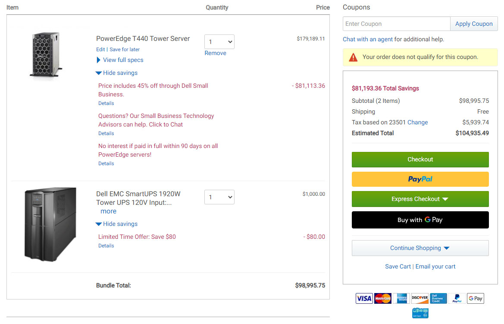Click the Visa card payment icon

pos(364,298)
